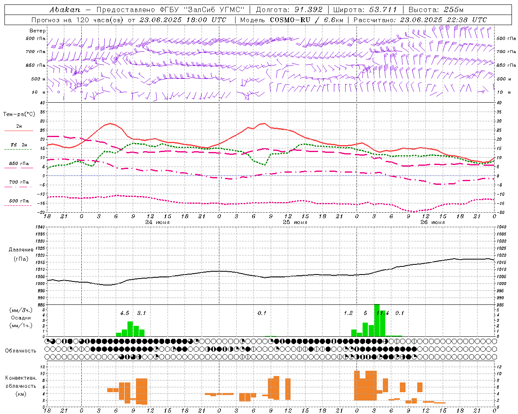The width and height of the screenshot is (518, 414).
Task: Click the "Тем-ра(°C)" temperature axis title
Action: pos(19,114)
